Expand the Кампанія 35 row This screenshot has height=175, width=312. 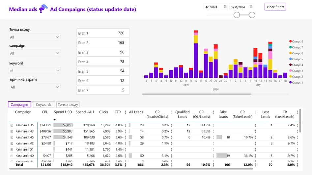click(12, 125)
